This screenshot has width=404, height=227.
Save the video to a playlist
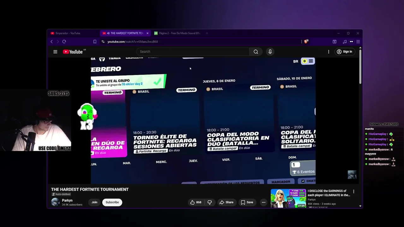pyautogui.click(x=247, y=202)
